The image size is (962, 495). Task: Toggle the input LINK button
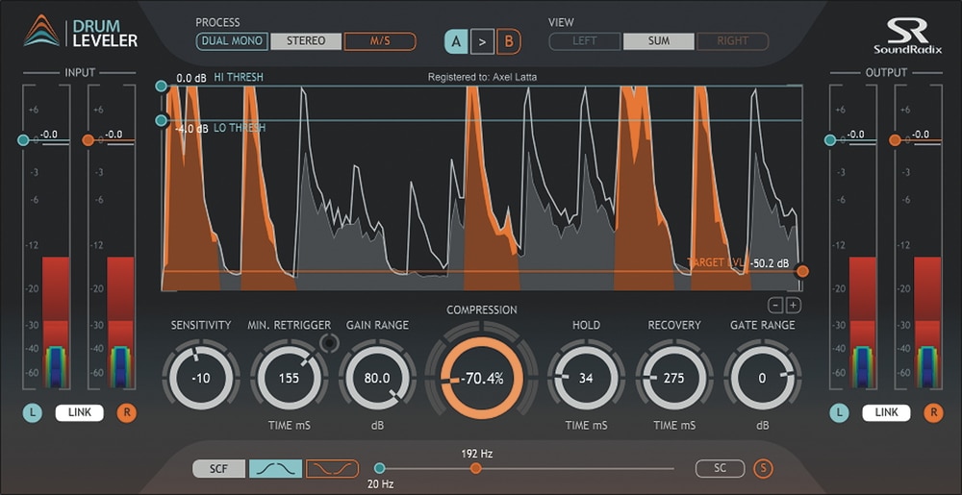[x=80, y=413]
